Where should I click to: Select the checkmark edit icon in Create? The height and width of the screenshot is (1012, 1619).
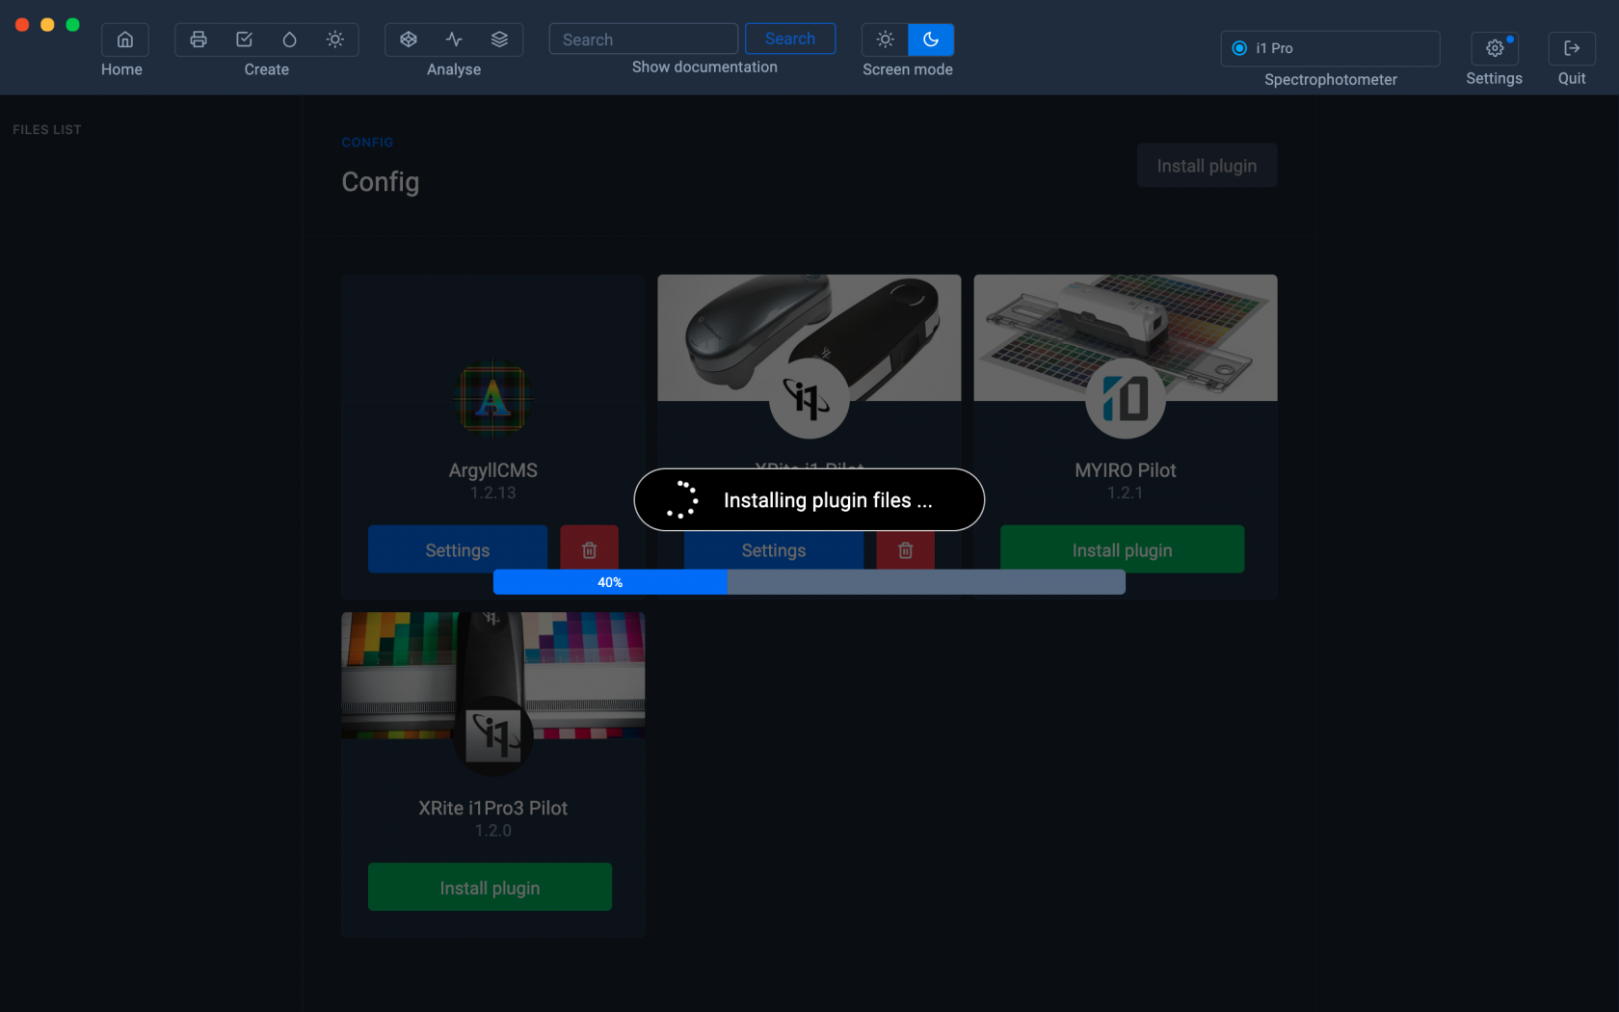[244, 40]
